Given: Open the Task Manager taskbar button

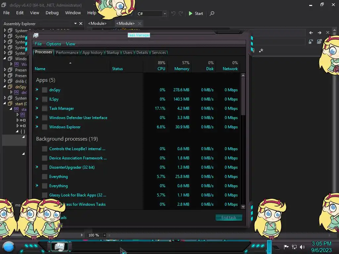Looking at the screenshot, I should [x=60, y=246].
